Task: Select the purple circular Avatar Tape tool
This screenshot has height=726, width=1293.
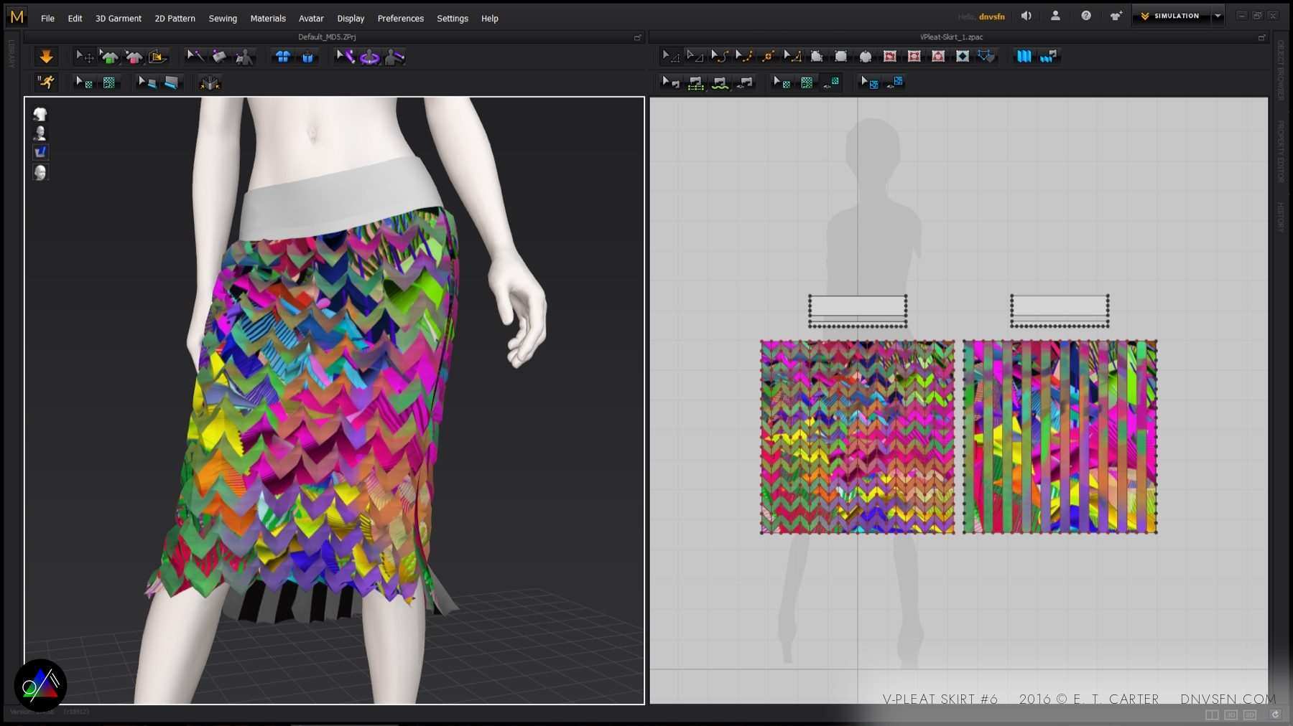Action: 370,57
